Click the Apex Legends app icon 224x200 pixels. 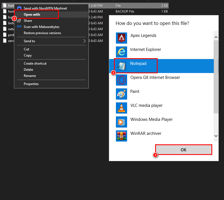point(122,38)
